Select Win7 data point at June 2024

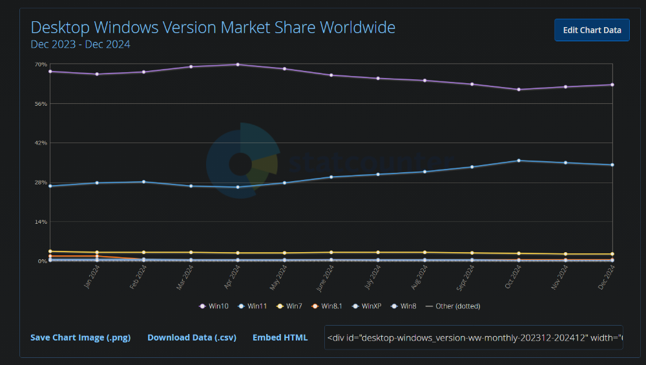pos(331,252)
